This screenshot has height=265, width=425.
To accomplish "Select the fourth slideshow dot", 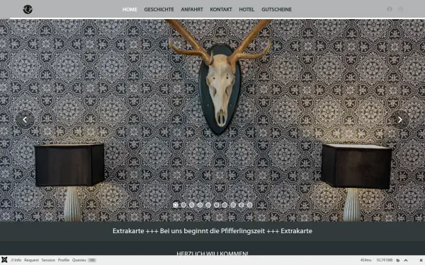I will (200, 205).
